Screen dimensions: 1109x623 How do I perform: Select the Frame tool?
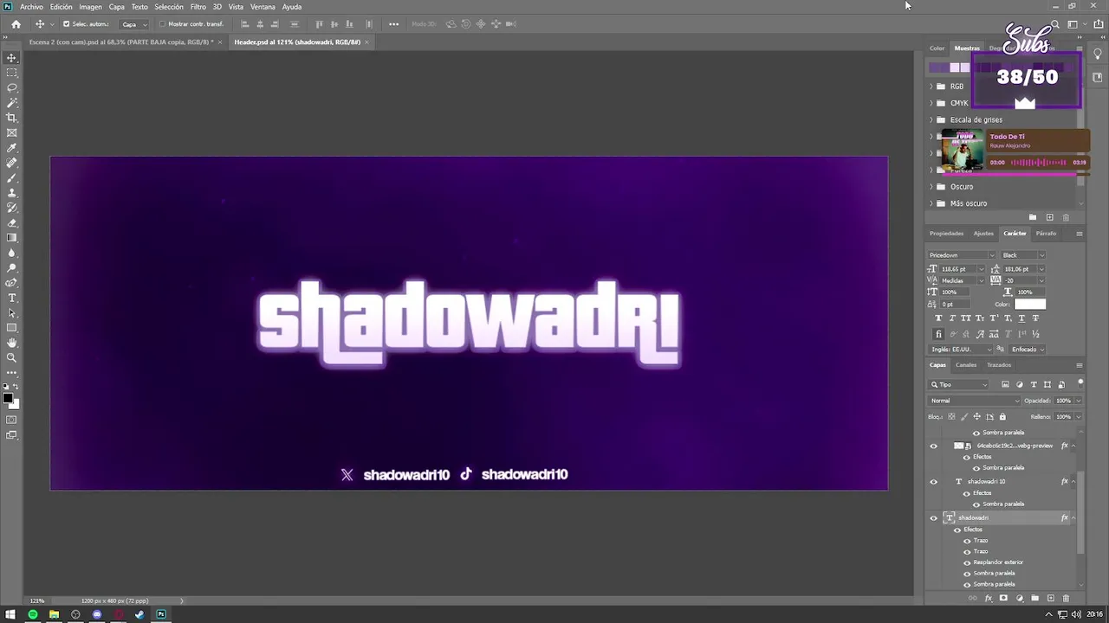pos(11,132)
